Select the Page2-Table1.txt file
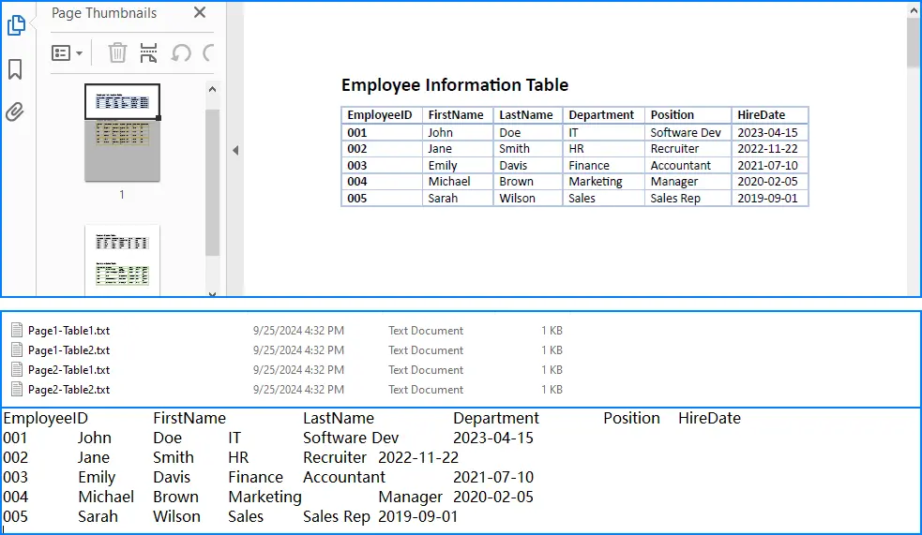Viewport: 922px width, 535px height. click(x=68, y=370)
